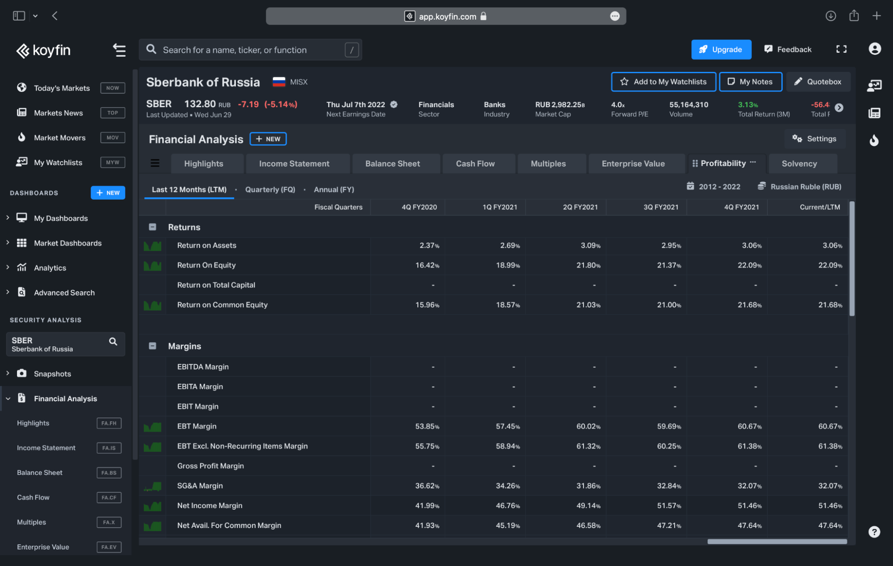The image size is (893, 566).
Task: Open a new Safari tab with plus icon
Action: click(876, 16)
